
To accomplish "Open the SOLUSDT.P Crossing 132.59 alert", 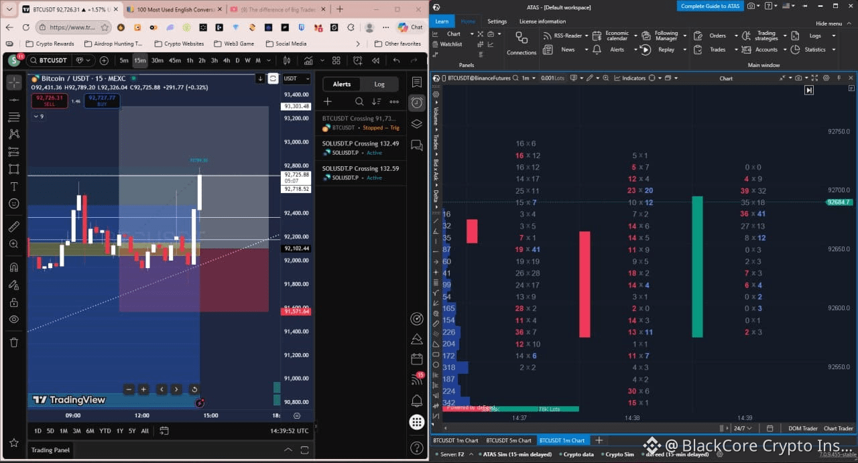I will click(361, 173).
